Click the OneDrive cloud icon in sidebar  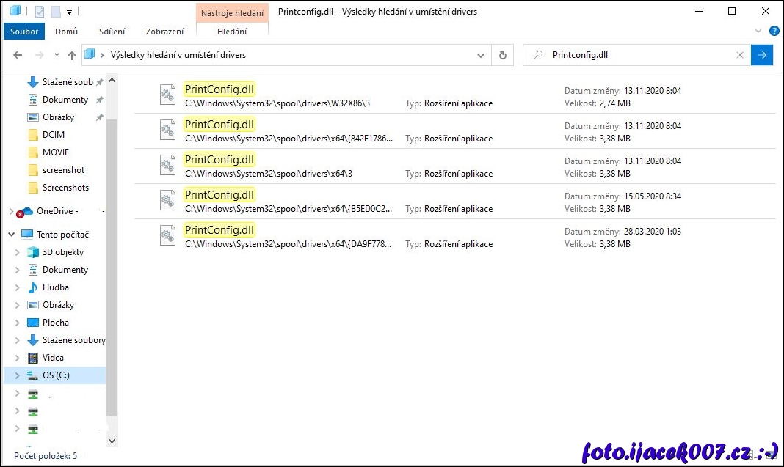(26, 211)
